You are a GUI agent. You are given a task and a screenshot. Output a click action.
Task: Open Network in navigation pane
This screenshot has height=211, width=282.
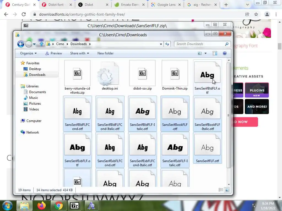pos(32,132)
